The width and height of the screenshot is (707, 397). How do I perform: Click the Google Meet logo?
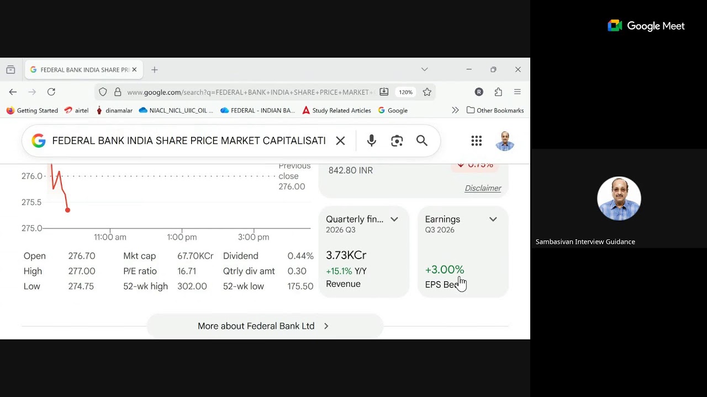coord(646,26)
